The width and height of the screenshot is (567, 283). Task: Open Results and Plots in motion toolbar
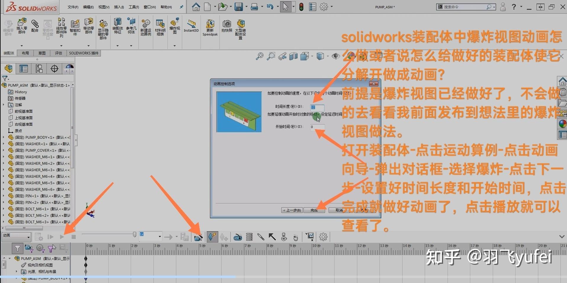click(x=310, y=237)
